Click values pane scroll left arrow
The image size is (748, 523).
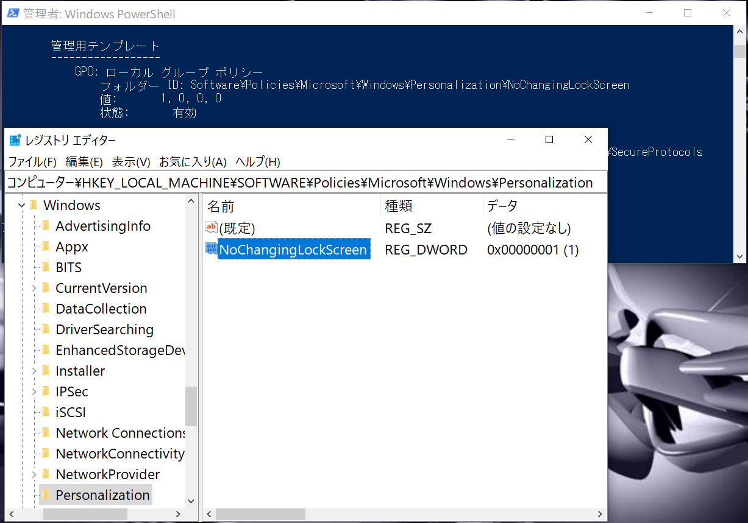(209, 514)
